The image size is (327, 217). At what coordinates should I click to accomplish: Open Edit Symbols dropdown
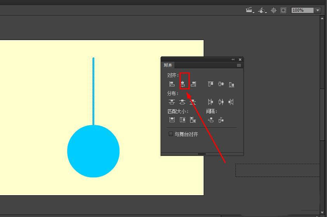[x=262, y=10]
